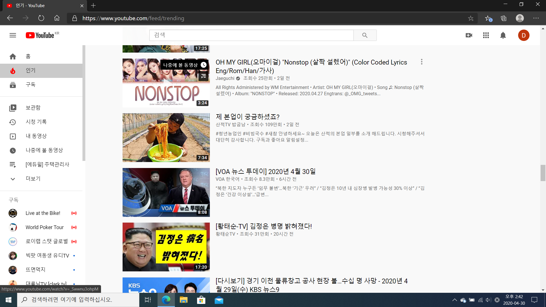Open the Mail app from the taskbar

point(219,300)
